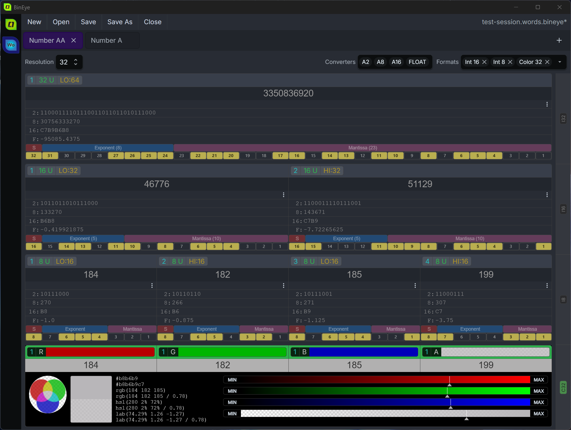The image size is (571, 430).
Task: Toggle the A16 converter
Action: pyautogui.click(x=396, y=62)
